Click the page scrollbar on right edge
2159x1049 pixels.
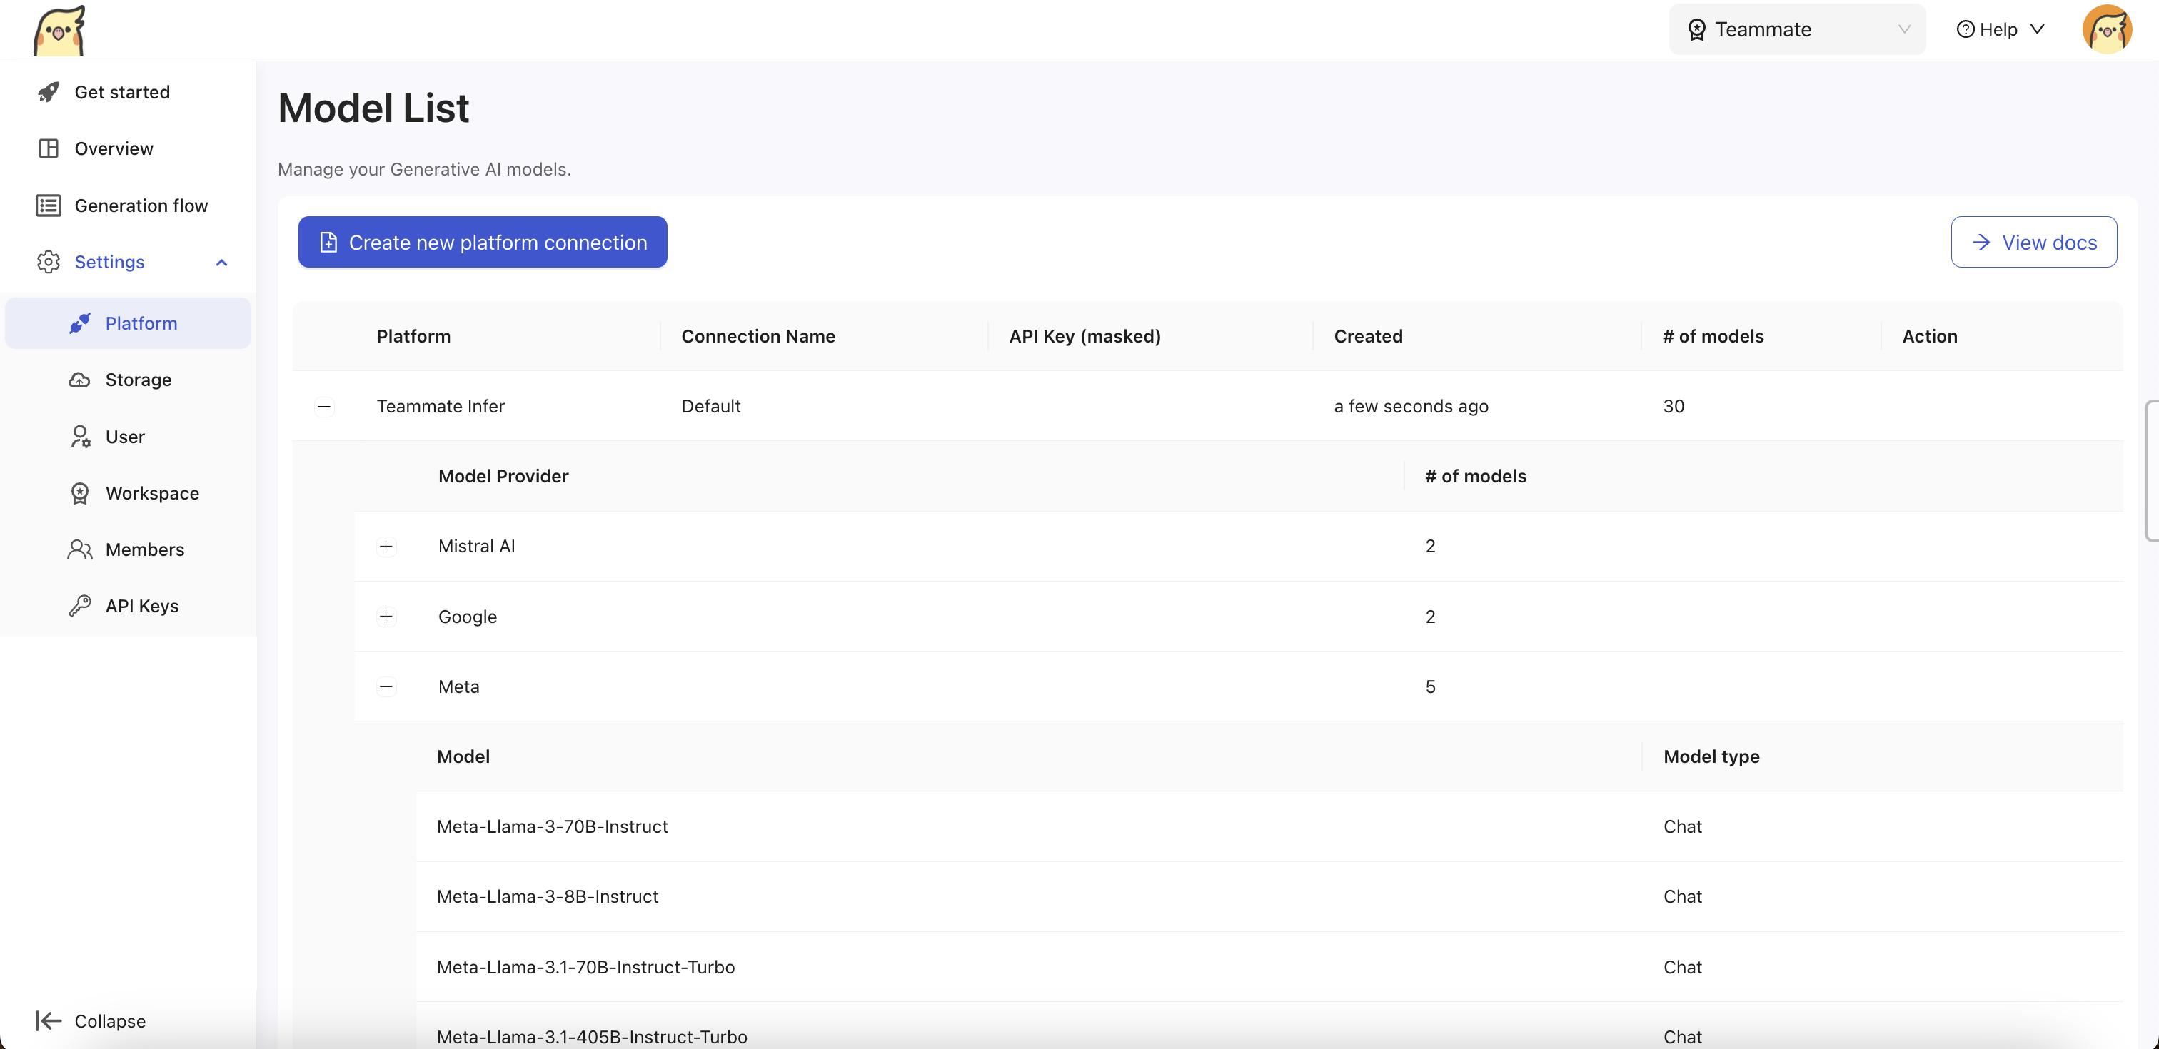click(2153, 471)
